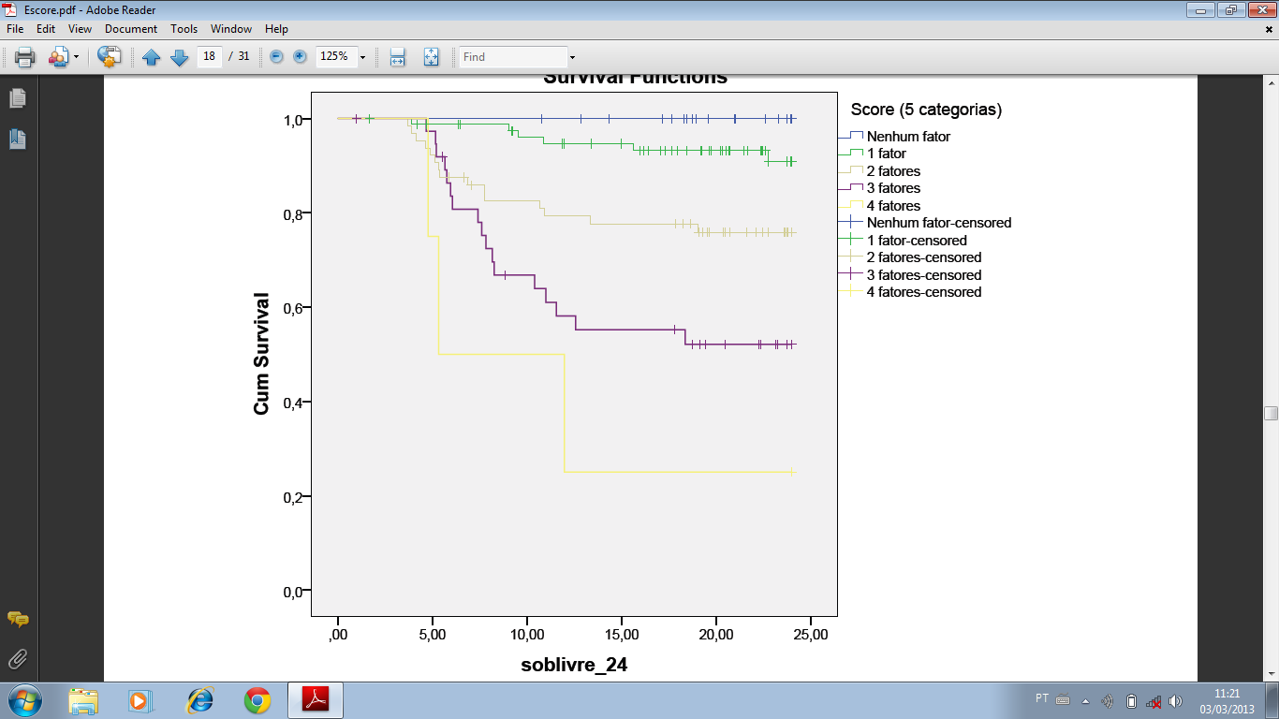Open the Tools menu
This screenshot has width=1279, height=719.
(184, 29)
